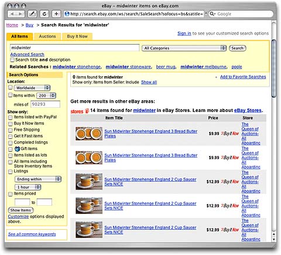281x255 pixels.
Task: Click the Show all link
Action: tap(149, 82)
